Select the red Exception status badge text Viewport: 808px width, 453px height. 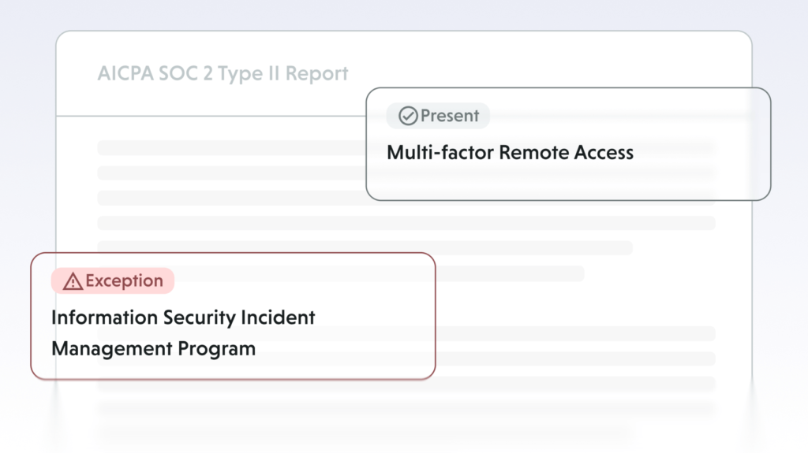(x=124, y=281)
